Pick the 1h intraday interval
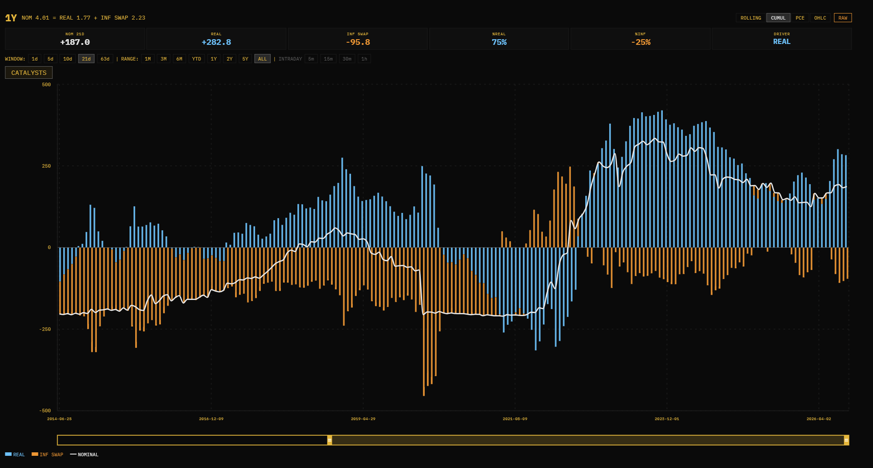The height and width of the screenshot is (468, 873). tap(364, 59)
